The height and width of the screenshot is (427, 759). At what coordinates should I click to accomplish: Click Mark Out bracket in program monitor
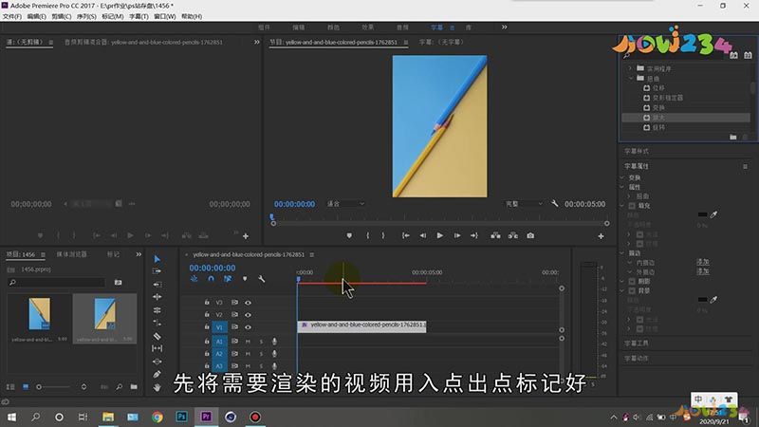(383, 235)
